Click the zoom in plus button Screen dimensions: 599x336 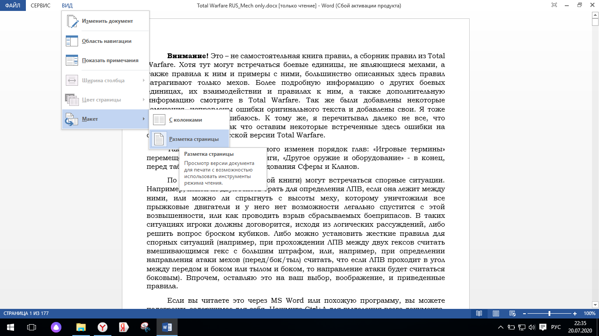(575, 314)
